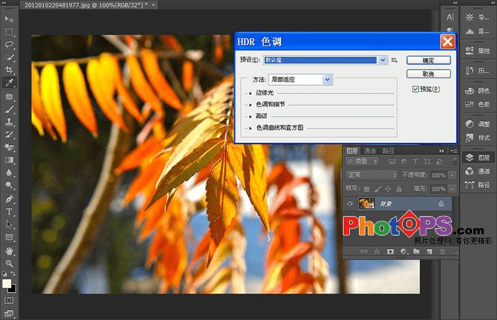Open the 颜色 color panel
Screen dimensions: 497x320
click(x=478, y=91)
